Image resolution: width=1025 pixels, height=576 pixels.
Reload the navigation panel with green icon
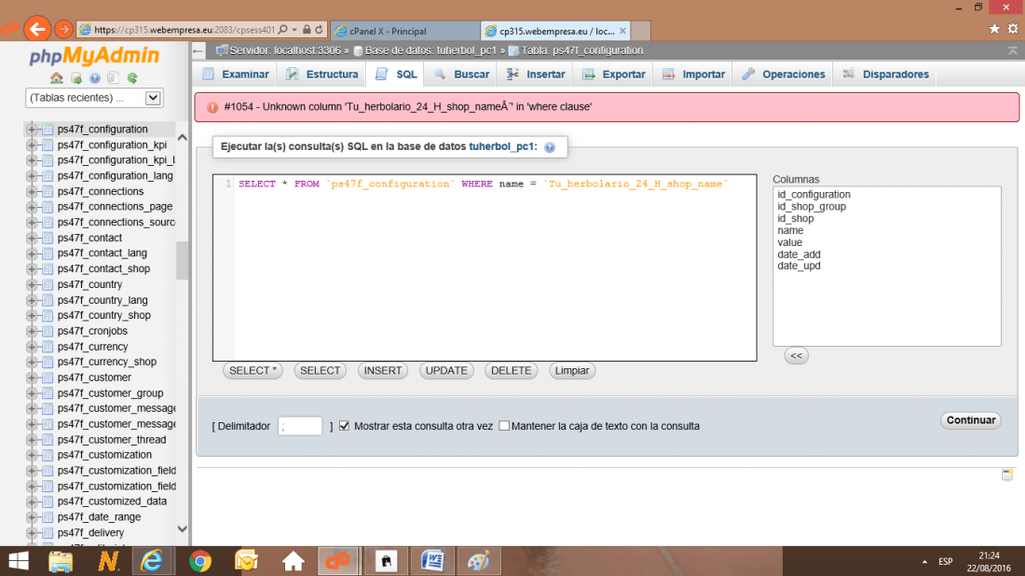click(132, 78)
